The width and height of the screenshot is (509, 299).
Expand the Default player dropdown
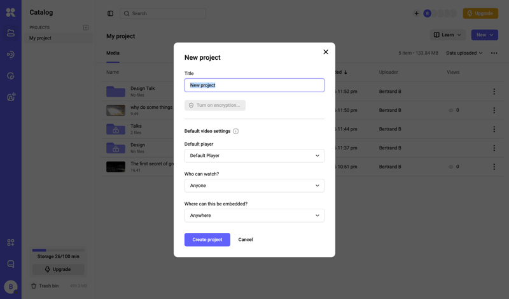pyautogui.click(x=254, y=155)
